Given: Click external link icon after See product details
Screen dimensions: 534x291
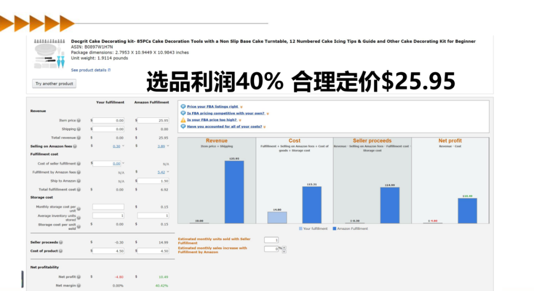Looking at the screenshot, I should point(109,70).
